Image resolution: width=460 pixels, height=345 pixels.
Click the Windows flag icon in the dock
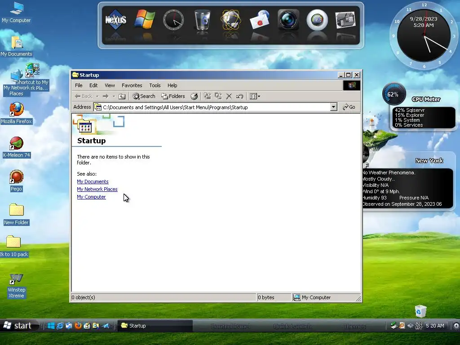tap(145, 20)
